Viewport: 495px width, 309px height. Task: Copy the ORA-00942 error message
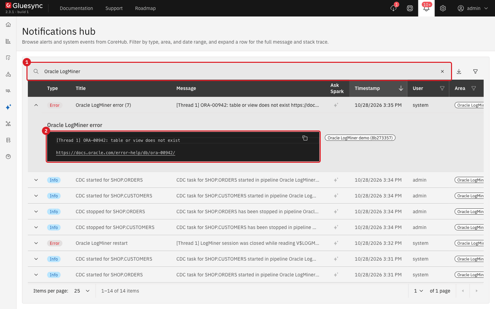click(305, 138)
